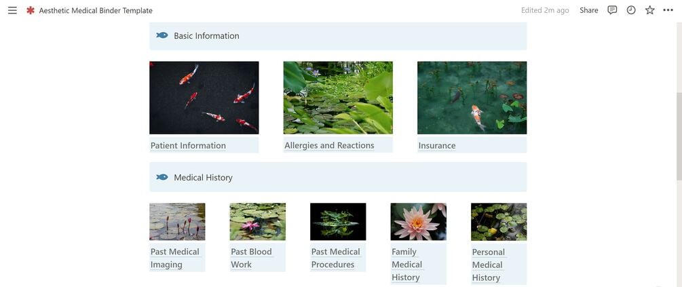Click the Aesthetic Medical Binder Template title

coord(96,10)
